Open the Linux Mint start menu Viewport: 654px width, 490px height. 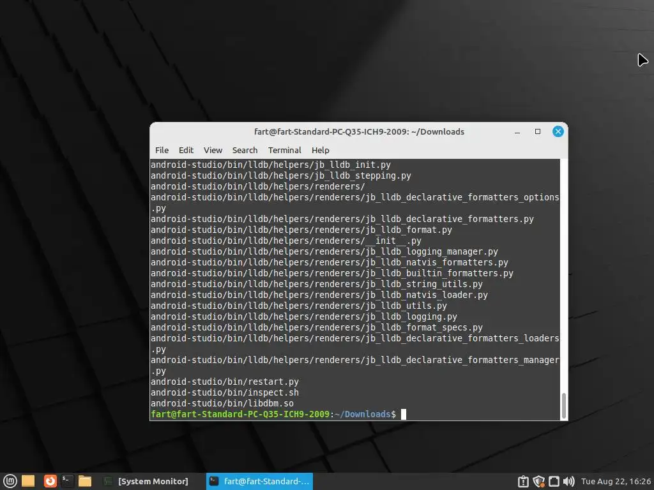click(x=10, y=481)
